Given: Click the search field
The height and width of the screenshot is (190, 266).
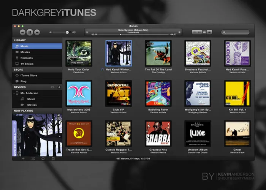Looking at the screenshot, I should coord(235,32).
